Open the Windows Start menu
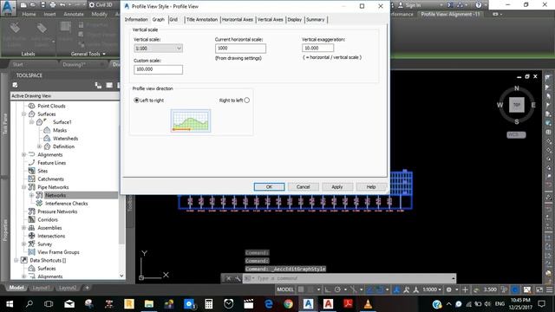555x312 pixels. (10, 304)
